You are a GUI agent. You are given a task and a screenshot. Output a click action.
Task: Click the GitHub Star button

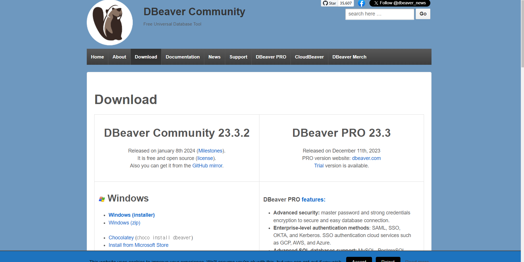(x=330, y=3)
